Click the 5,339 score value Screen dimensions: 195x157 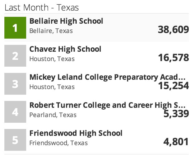[x=176, y=114]
